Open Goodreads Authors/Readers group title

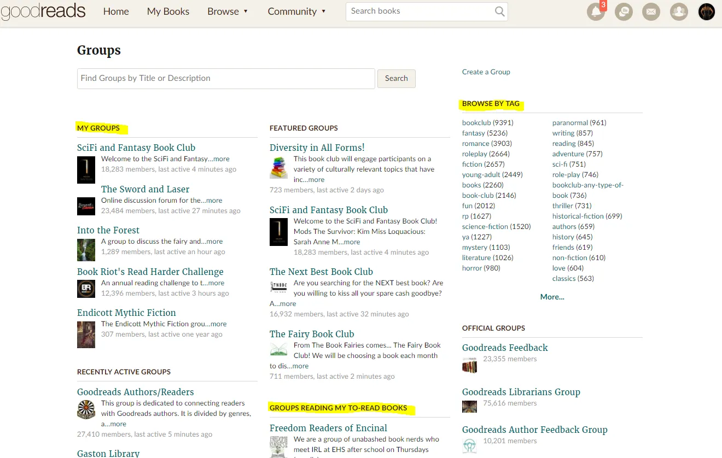(136, 392)
